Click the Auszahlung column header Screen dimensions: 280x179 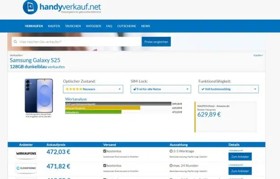[x=179, y=145]
